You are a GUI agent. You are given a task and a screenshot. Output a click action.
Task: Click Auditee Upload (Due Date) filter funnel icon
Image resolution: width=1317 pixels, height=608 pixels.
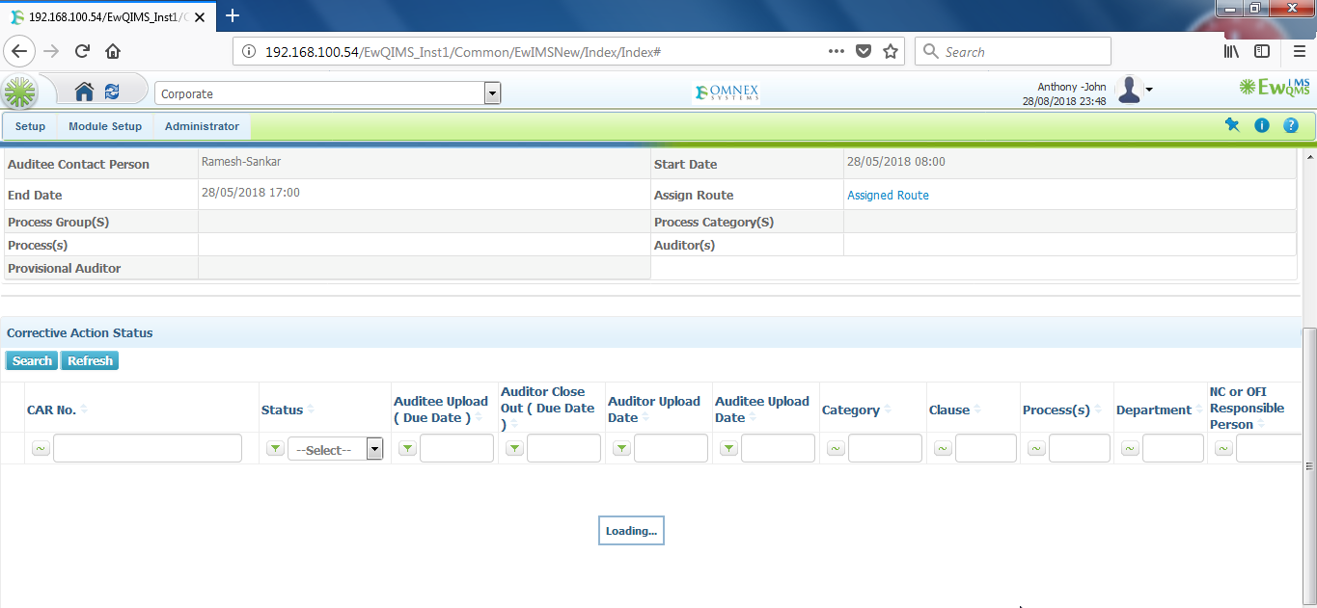click(407, 448)
